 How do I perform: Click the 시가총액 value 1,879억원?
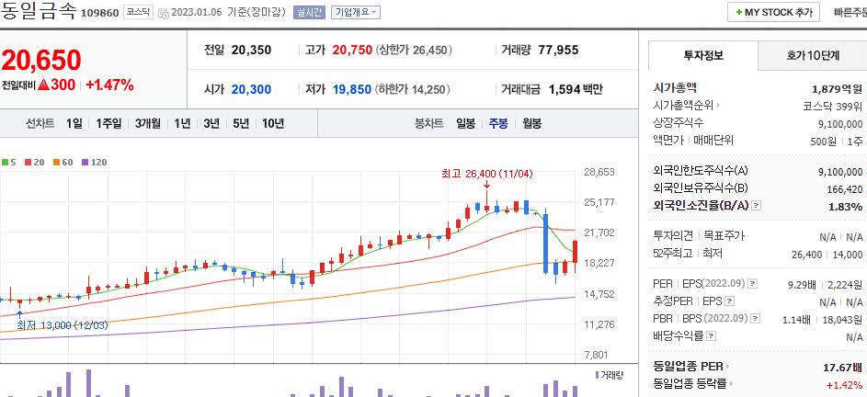click(838, 88)
